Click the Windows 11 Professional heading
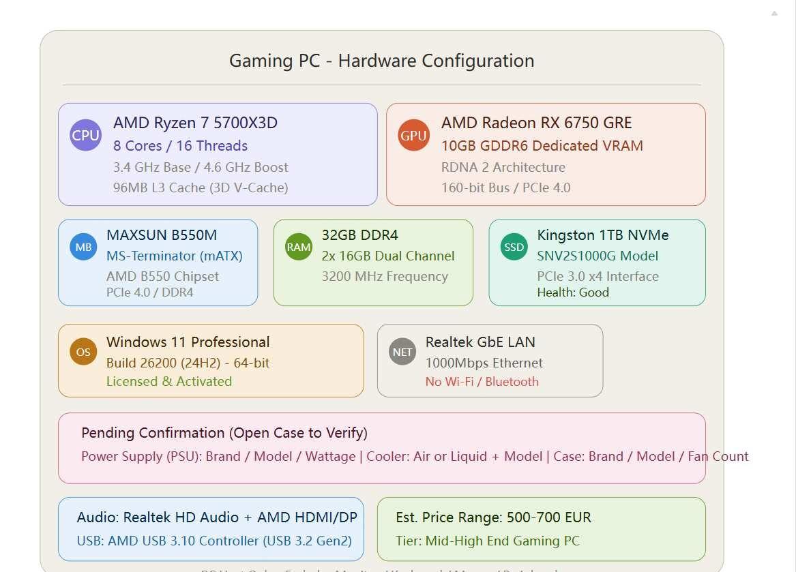This screenshot has width=796, height=572. [x=188, y=342]
